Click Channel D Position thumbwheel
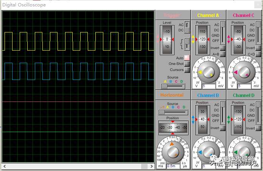The image size is (263, 171). point(238,120)
